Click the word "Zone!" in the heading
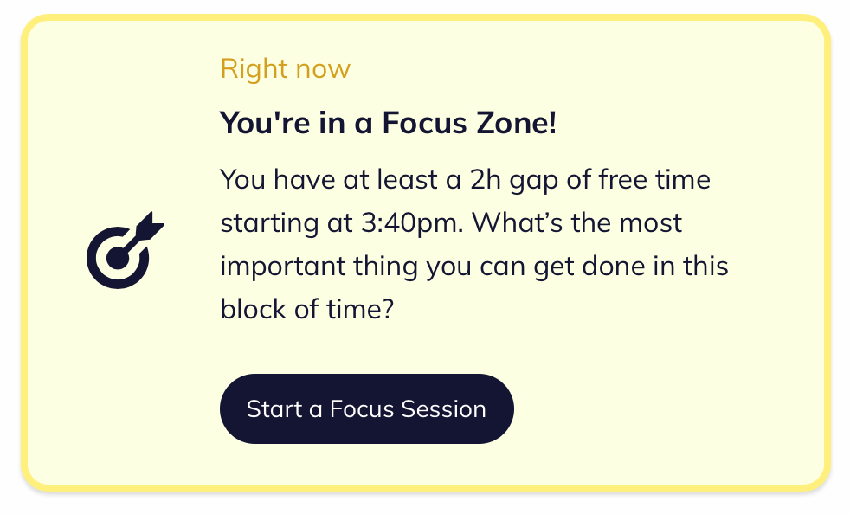850x514 pixels. [516, 123]
